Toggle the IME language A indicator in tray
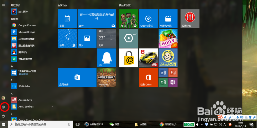 coord(225,124)
